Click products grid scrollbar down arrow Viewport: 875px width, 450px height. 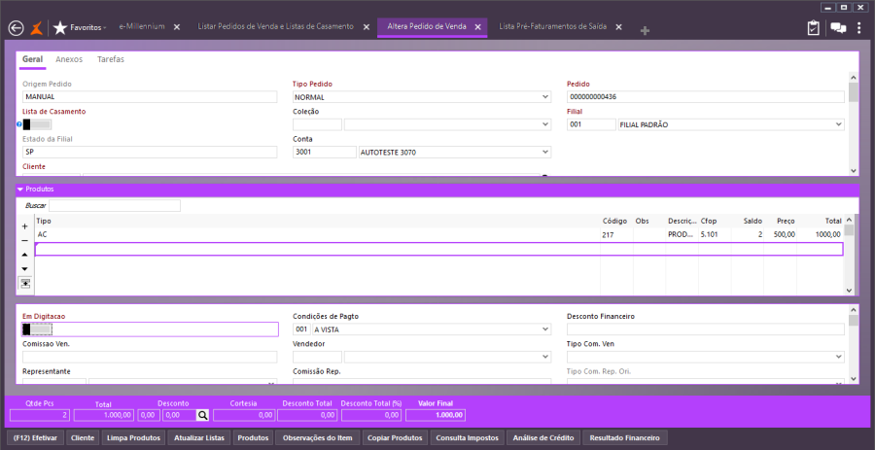click(x=849, y=291)
